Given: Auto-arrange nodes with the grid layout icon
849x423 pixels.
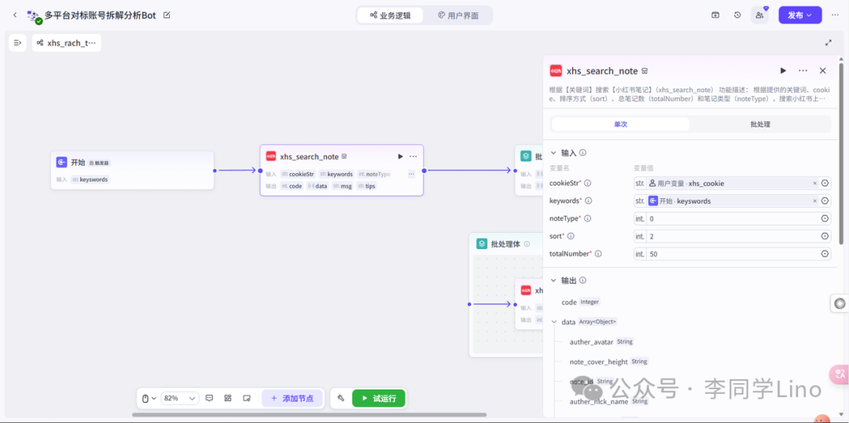Looking at the screenshot, I should point(228,398).
